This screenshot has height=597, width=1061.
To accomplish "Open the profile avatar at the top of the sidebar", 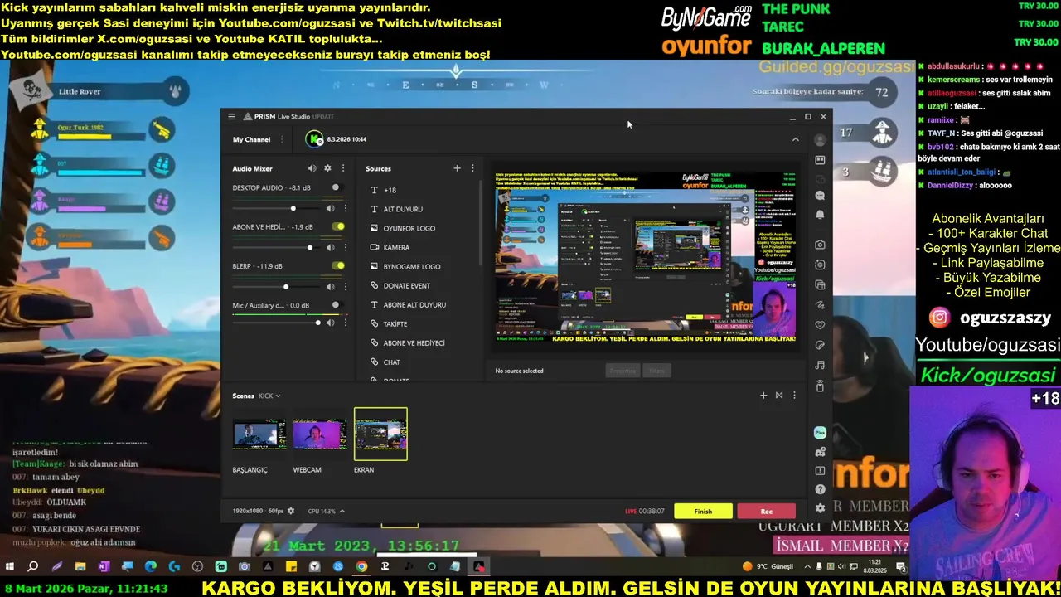I will [x=820, y=140].
